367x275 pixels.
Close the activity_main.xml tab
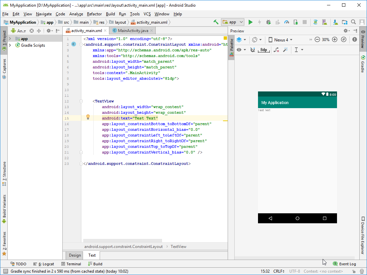(105, 31)
